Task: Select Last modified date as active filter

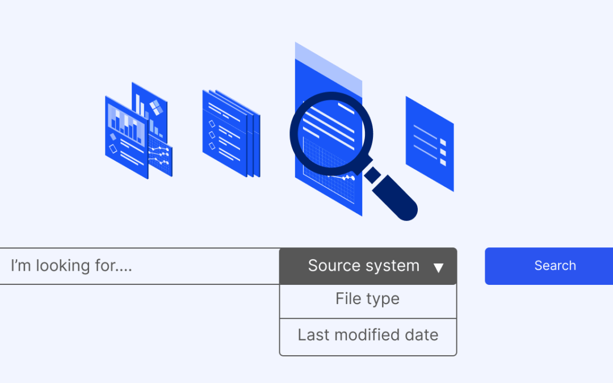Action: 368,335
